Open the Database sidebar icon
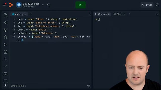 [5, 52]
